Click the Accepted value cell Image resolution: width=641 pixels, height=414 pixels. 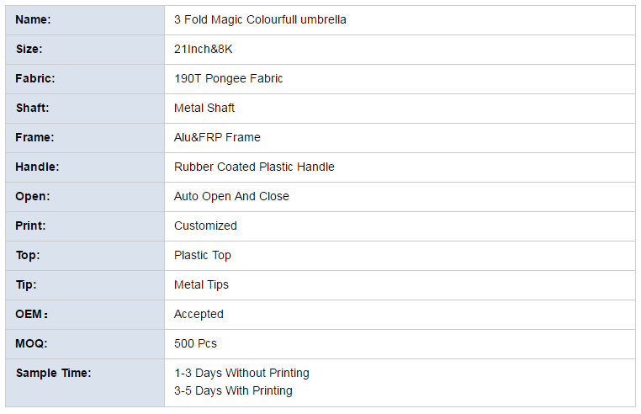[x=400, y=315]
